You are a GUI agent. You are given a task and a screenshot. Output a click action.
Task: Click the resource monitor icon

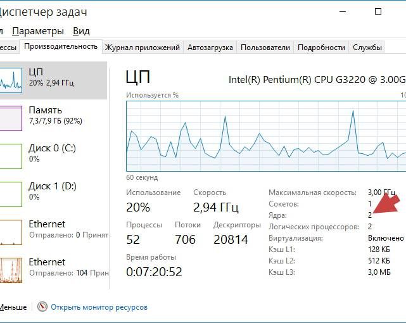pyautogui.click(x=42, y=307)
